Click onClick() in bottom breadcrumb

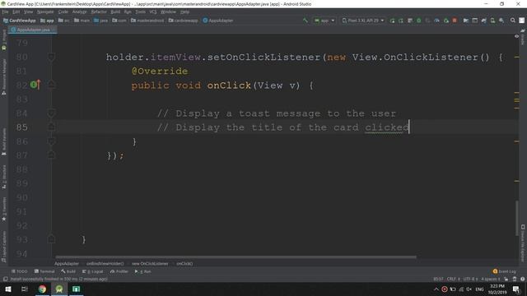pyautogui.click(x=184, y=264)
